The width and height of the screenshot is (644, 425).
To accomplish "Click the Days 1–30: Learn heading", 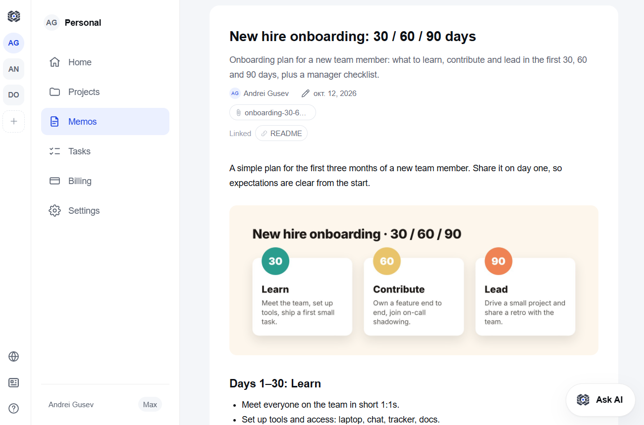I will [x=275, y=383].
